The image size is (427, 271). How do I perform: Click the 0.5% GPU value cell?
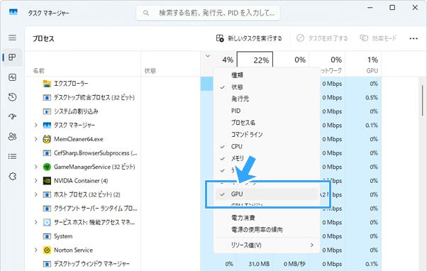(363, 97)
